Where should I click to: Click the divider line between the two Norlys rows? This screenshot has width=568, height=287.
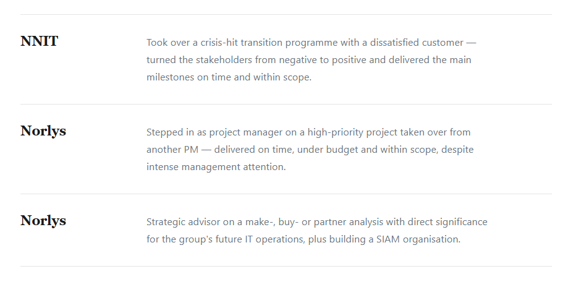[x=286, y=194]
